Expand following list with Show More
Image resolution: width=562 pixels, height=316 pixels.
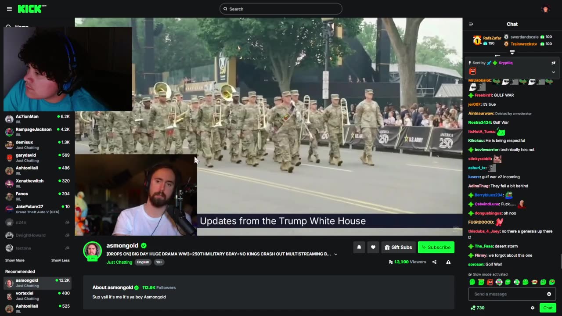14,260
